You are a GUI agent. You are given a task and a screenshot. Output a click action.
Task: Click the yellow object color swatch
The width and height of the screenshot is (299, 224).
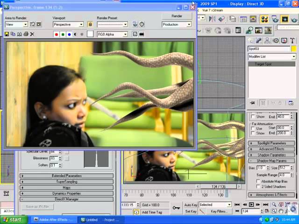(x=294, y=49)
